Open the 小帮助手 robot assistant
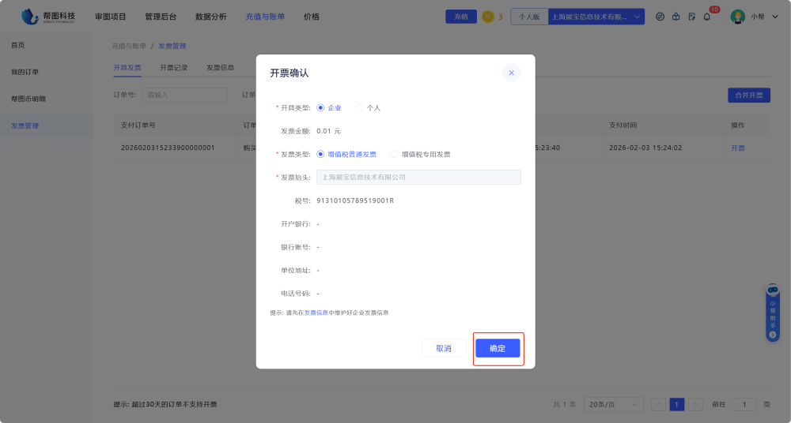 pos(773,313)
